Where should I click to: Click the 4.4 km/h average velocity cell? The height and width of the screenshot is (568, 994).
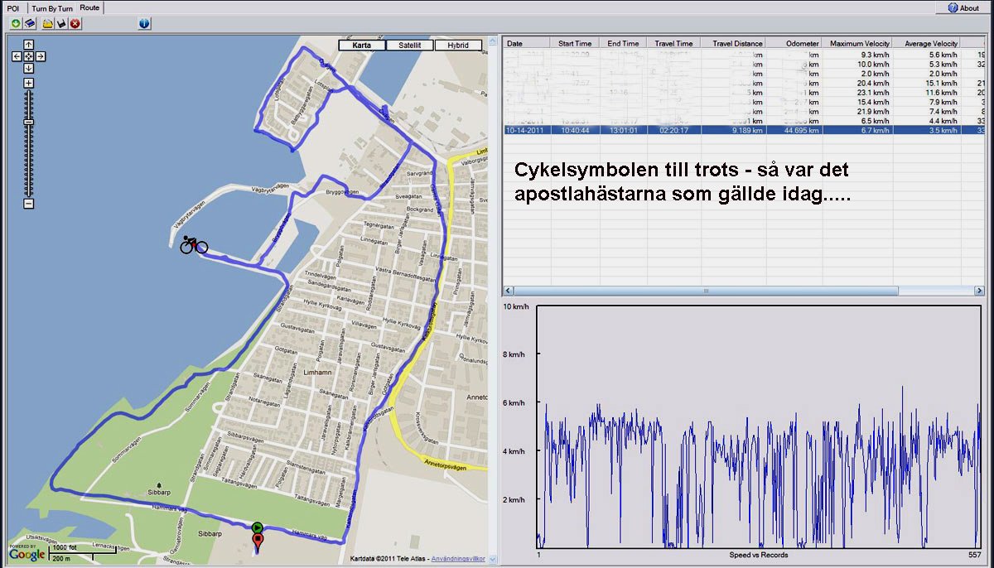click(929, 121)
